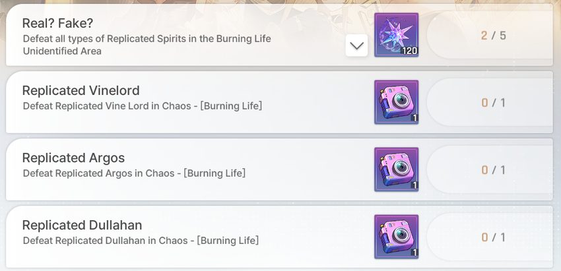Click the Defeat Replicated Argos description

(x=134, y=173)
